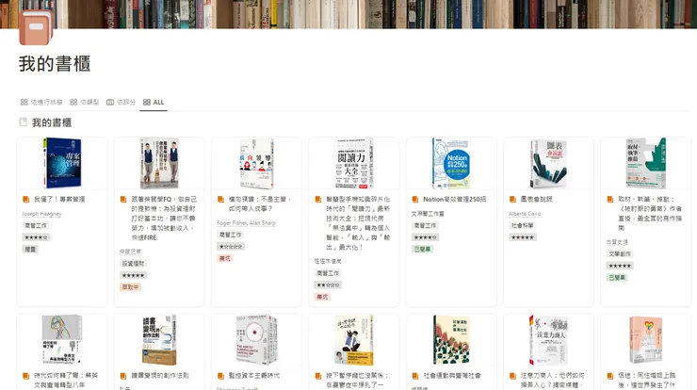Image resolution: width=697 pixels, height=390 pixels.
Task: Open the pink rainbow book cover
Action: (x=646, y=340)
